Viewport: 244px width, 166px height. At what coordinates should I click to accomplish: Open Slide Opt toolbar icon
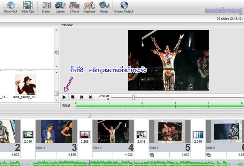(x=28, y=7)
